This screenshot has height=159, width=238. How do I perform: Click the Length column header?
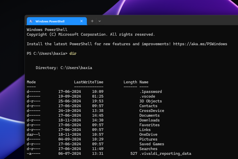[130, 82]
